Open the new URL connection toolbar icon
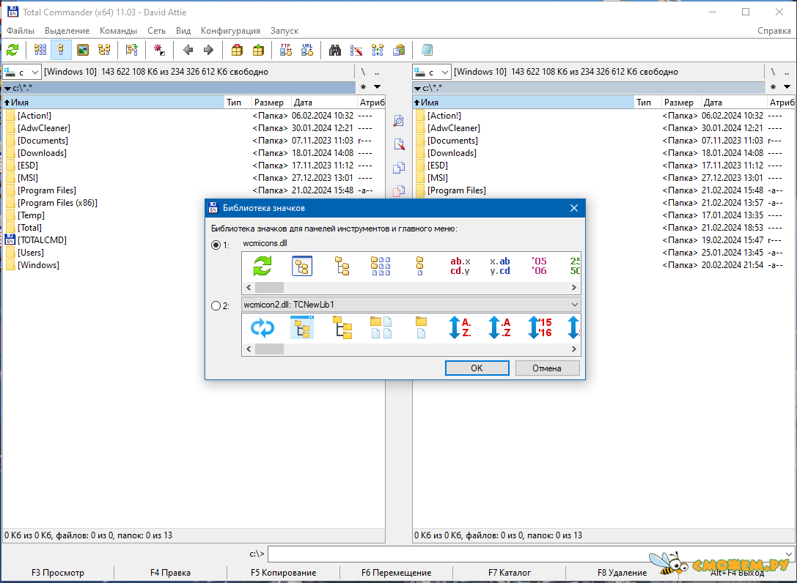797x583 pixels. coord(307,50)
